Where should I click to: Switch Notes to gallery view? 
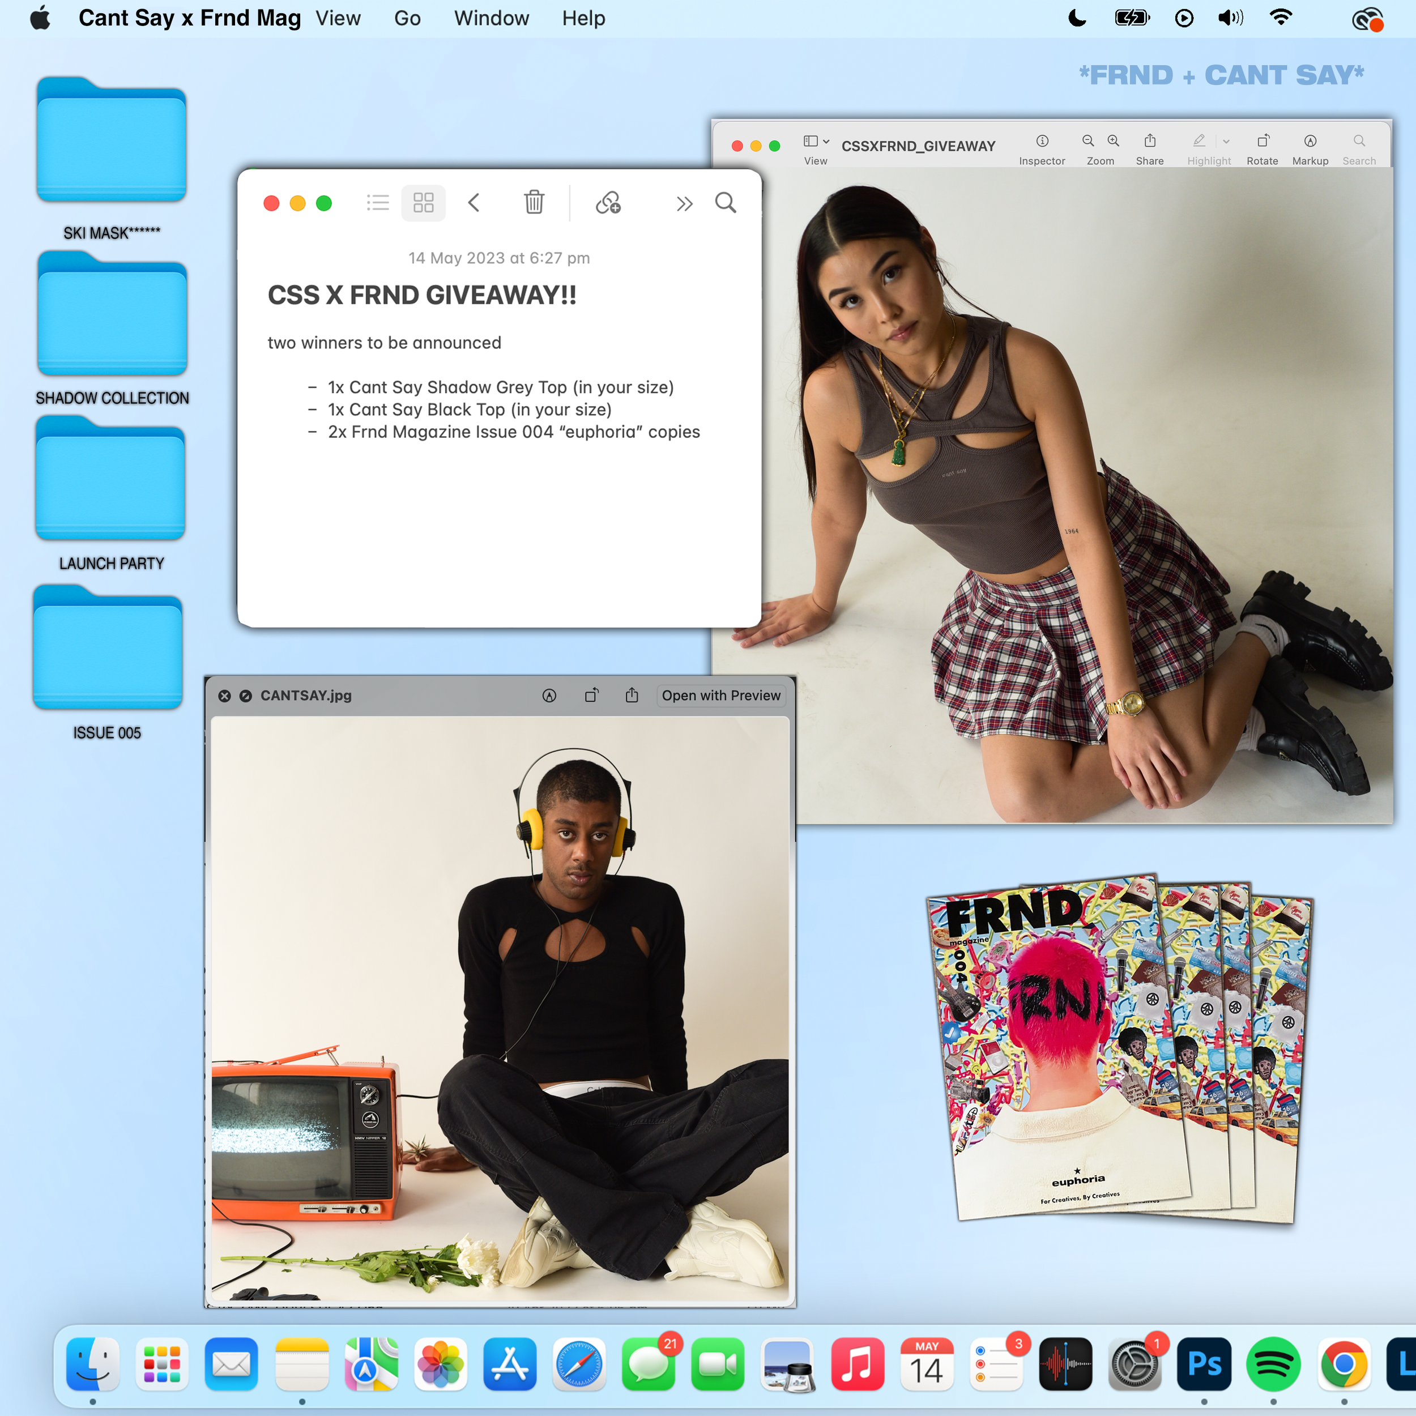click(x=424, y=202)
